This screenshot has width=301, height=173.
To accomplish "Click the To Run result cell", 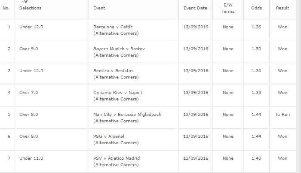I will [283, 114].
